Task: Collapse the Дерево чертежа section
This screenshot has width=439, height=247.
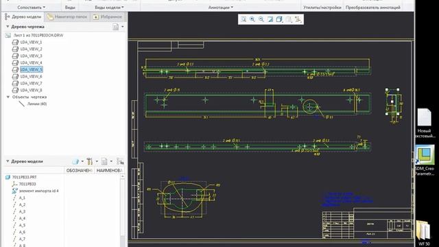Action: [x=8, y=27]
